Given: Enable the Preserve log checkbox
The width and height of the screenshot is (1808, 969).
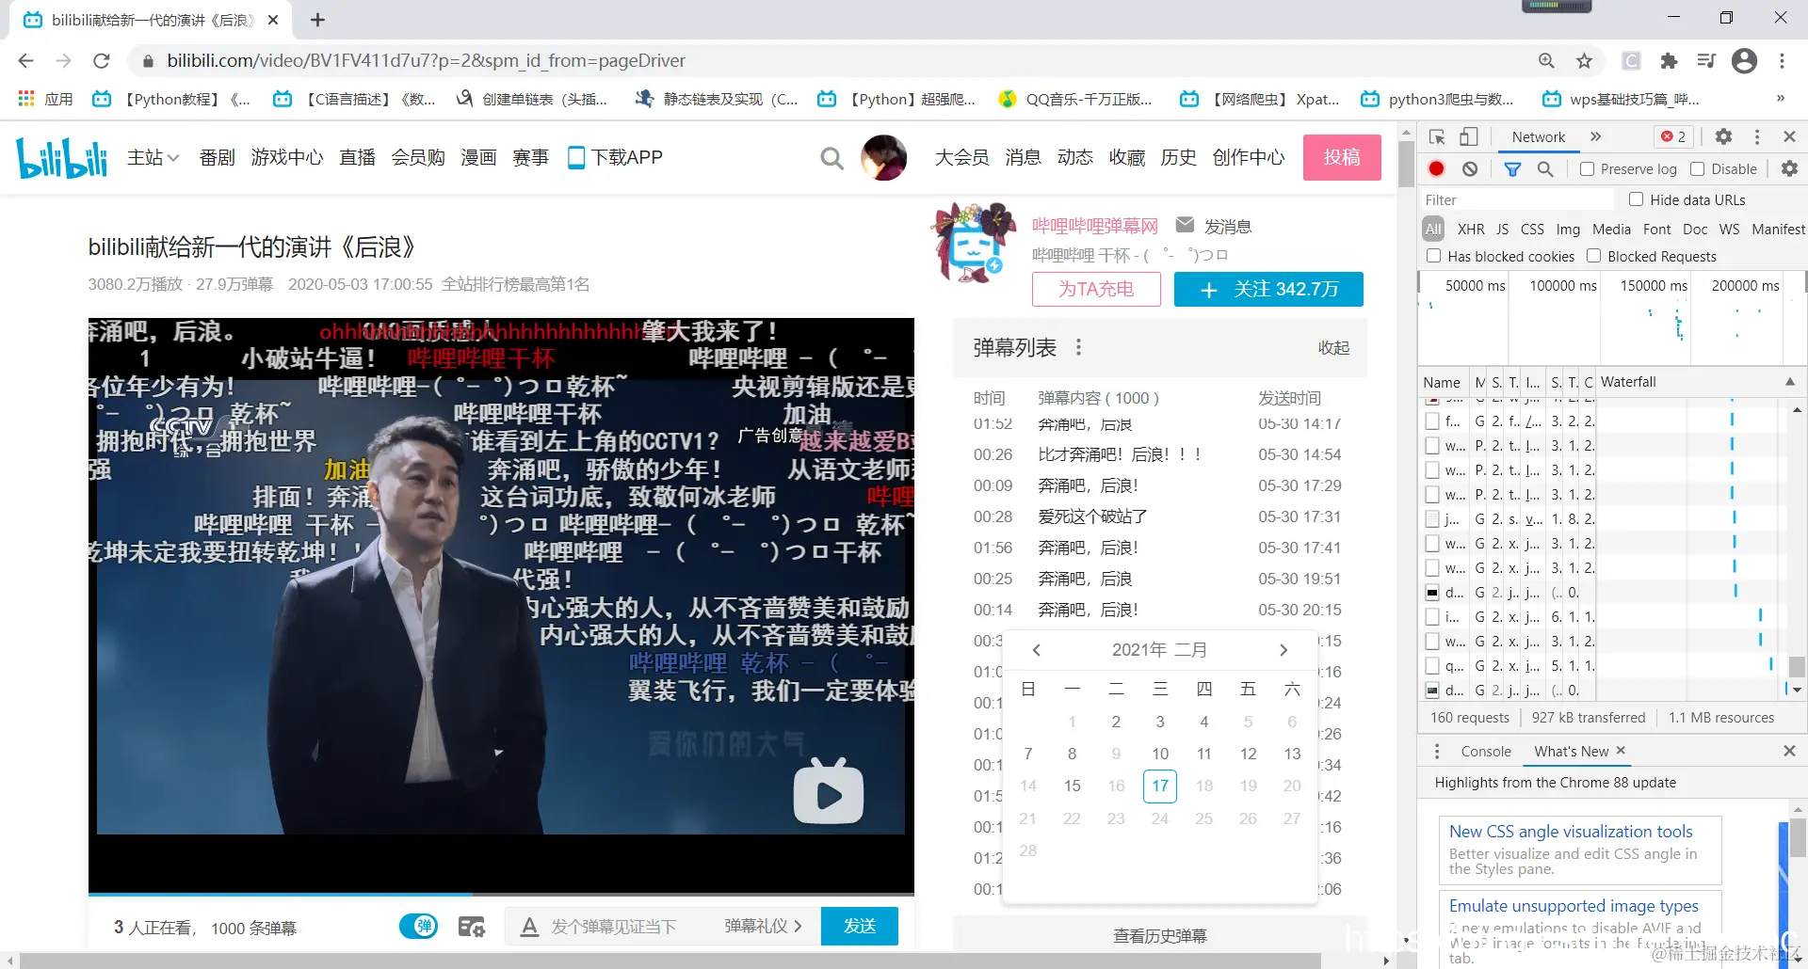Looking at the screenshot, I should pos(1586,168).
